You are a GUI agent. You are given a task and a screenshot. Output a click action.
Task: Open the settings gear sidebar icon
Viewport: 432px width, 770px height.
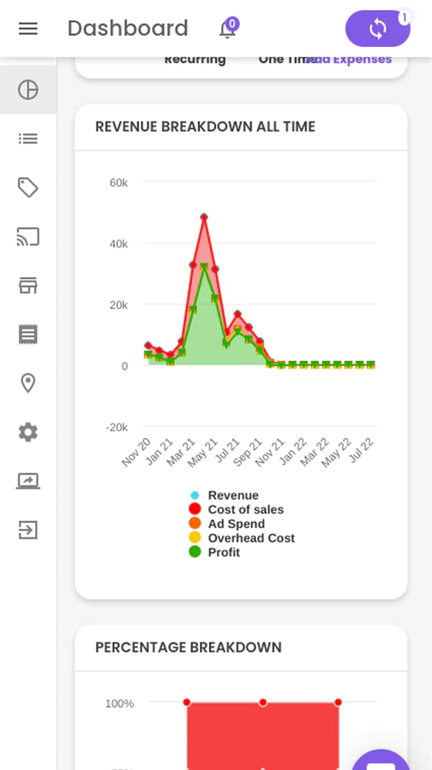(28, 432)
